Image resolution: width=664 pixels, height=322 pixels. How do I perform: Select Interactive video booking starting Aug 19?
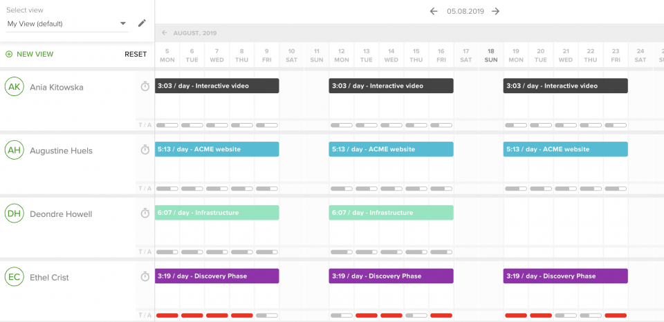pos(565,86)
